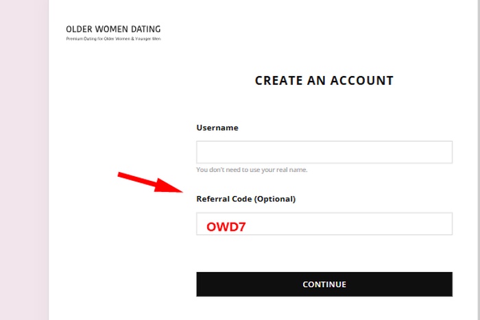This screenshot has height=320, width=480.
Task: Click the word DATING in the logo
Action: (x=145, y=29)
